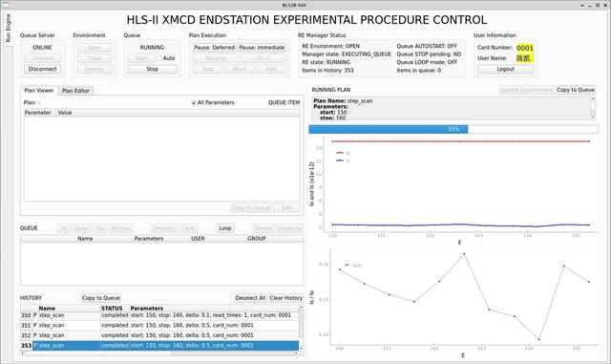This screenshot has height=364, width=611.
Task: Click the yellow User Name field
Action: 524,58
